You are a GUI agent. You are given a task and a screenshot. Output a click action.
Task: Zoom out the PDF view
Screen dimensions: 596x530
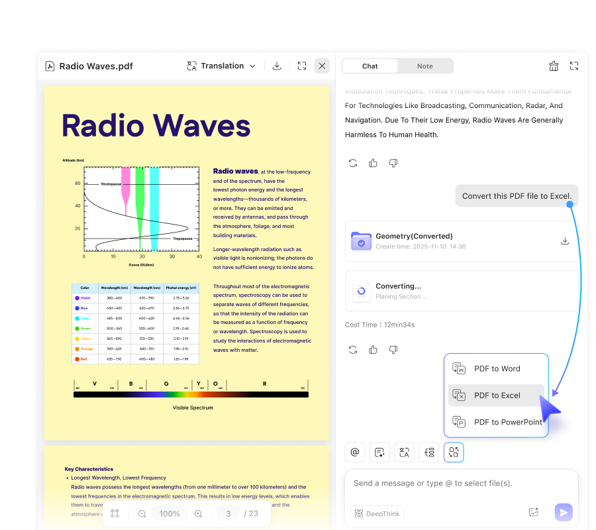point(142,513)
